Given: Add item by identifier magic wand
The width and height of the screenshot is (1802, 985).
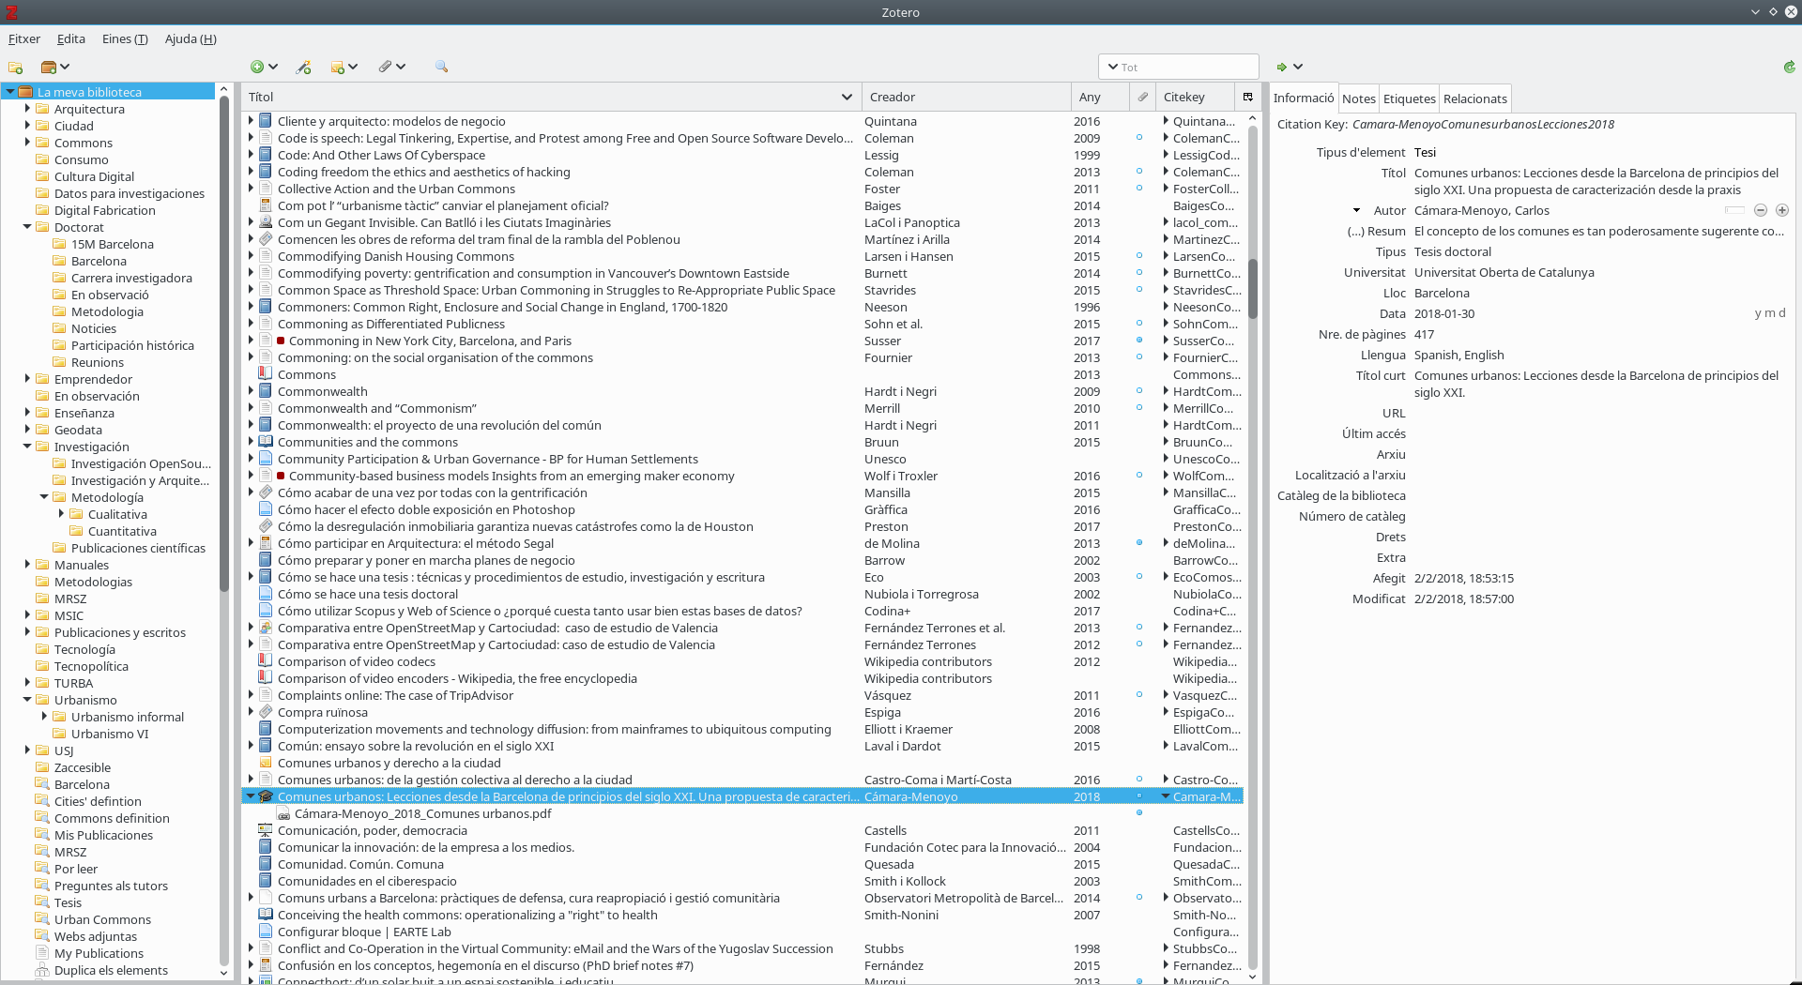Looking at the screenshot, I should (x=303, y=67).
